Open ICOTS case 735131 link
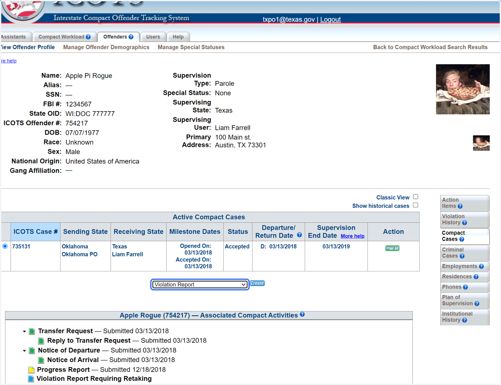This screenshot has height=385, width=501. [21, 246]
